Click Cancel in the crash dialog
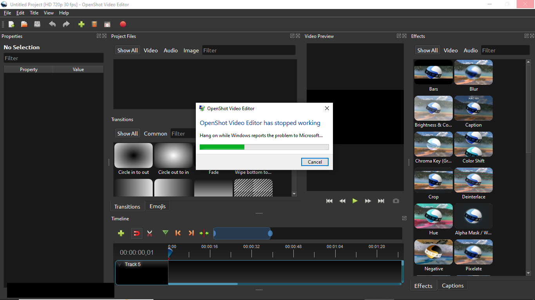 click(x=315, y=162)
